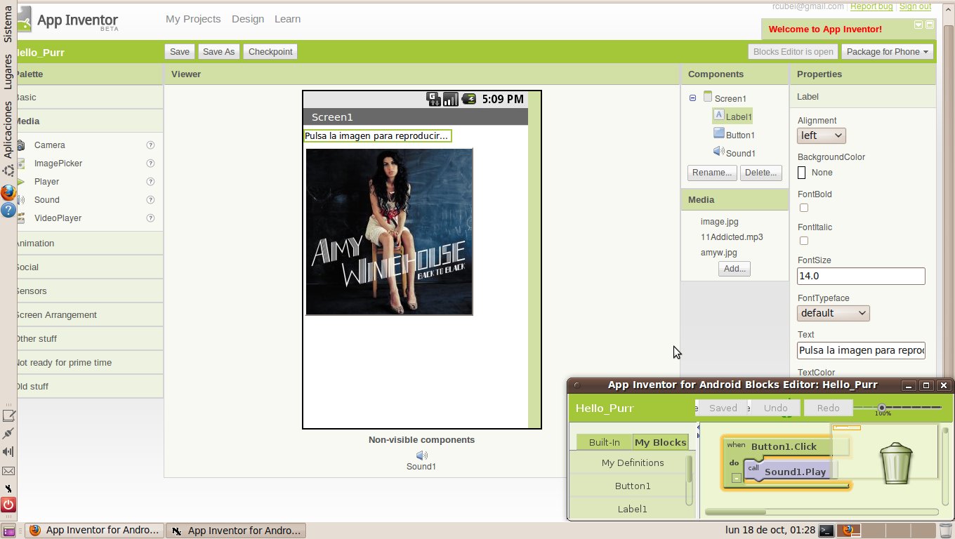Toggle the FontItalic checkbox

click(x=804, y=241)
